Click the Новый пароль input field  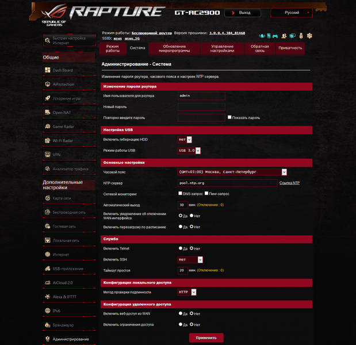(201, 107)
